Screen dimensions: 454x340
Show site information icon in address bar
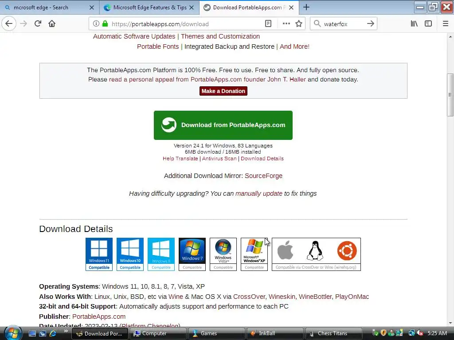96,24
